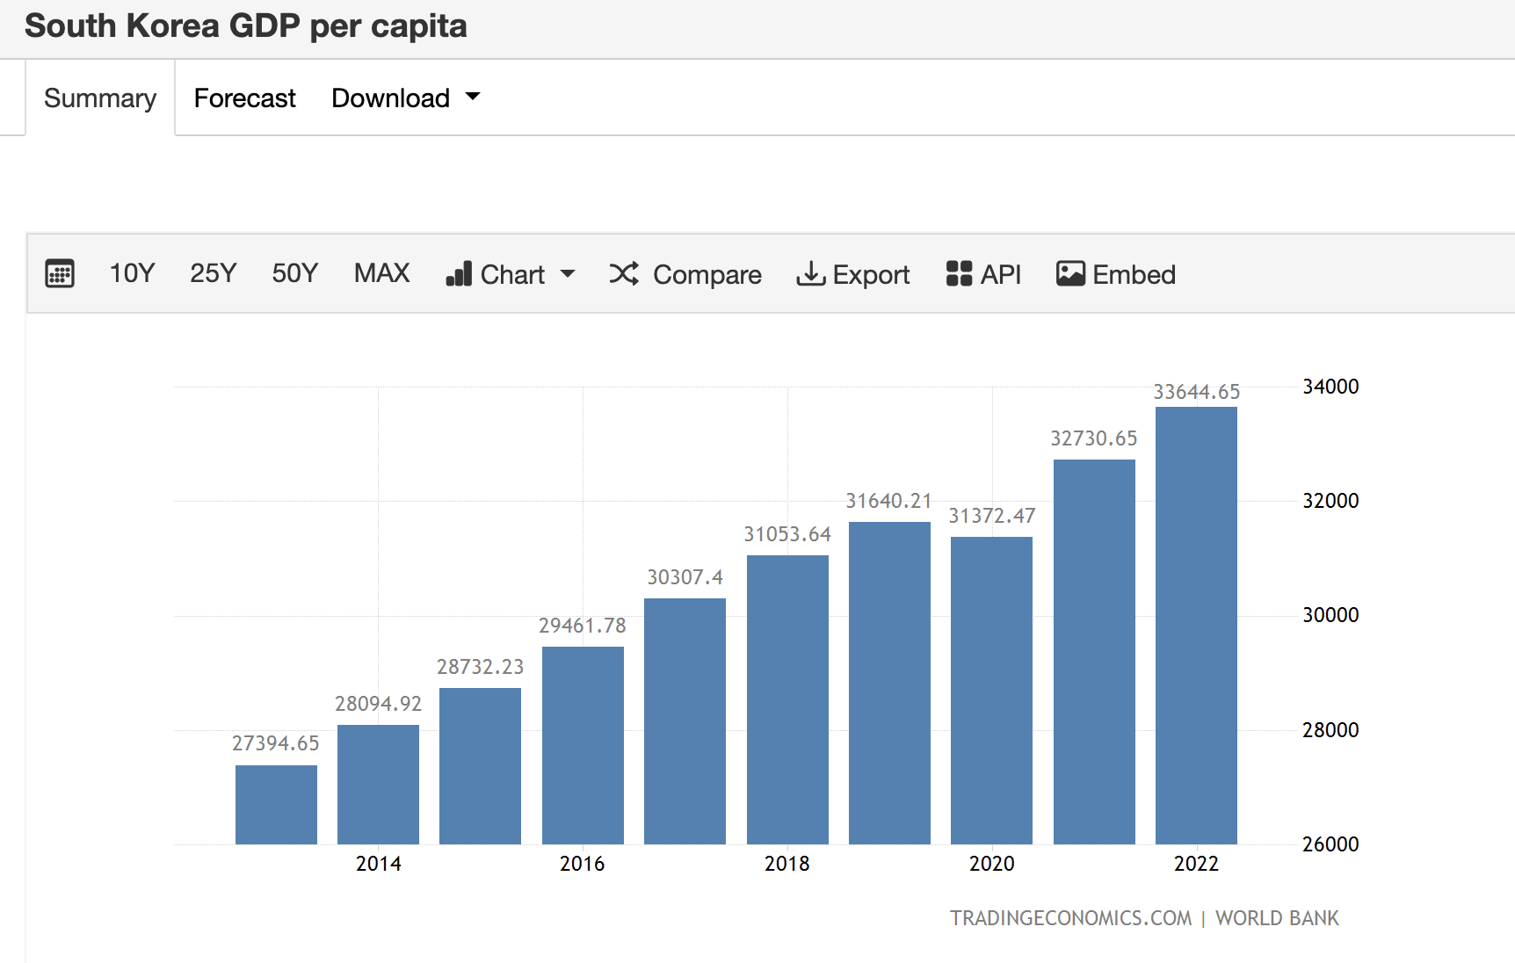Expand the Chart type dropdown arrow
Image resolution: width=1515 pixels, height=963 pixels.
coord(568,274)
